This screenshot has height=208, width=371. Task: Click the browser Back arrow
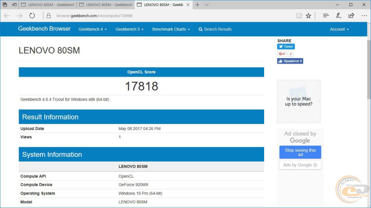[x=7, y=16]
